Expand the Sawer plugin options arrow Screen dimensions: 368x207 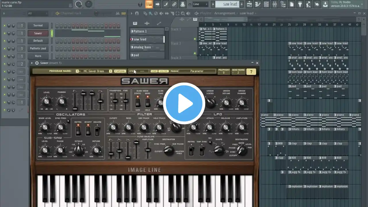(32, 63)
